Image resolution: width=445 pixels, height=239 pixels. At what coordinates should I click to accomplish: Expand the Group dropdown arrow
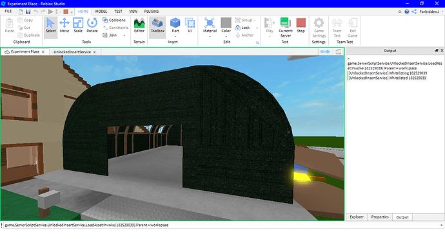(x=255, y=21)
